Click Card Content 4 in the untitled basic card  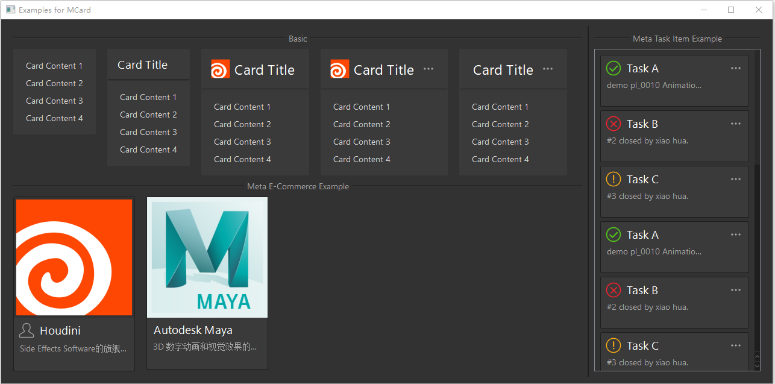click(x=54, y=118)
